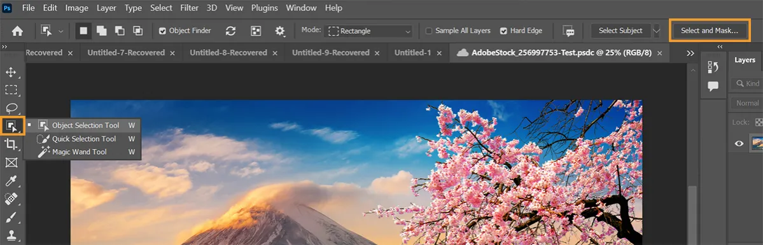Click the Object Selection tool toolbar icon

coord(12,126)
